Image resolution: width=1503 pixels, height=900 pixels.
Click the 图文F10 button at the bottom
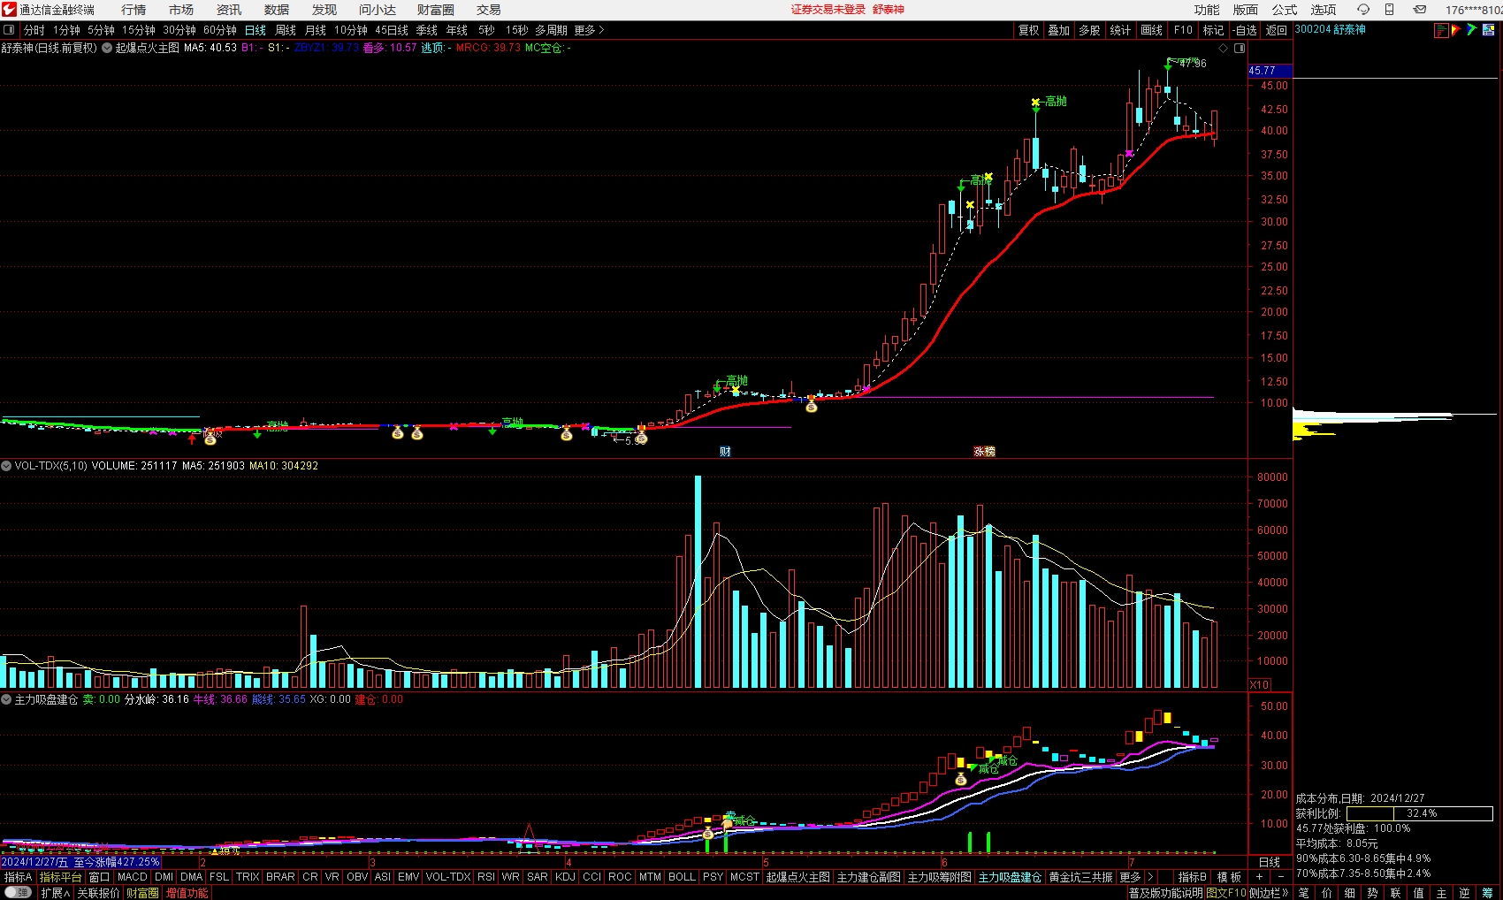pos(1226,893)
